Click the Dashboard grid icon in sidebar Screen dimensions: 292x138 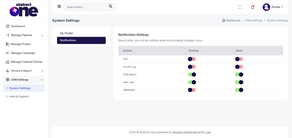(x=8, y=26)
